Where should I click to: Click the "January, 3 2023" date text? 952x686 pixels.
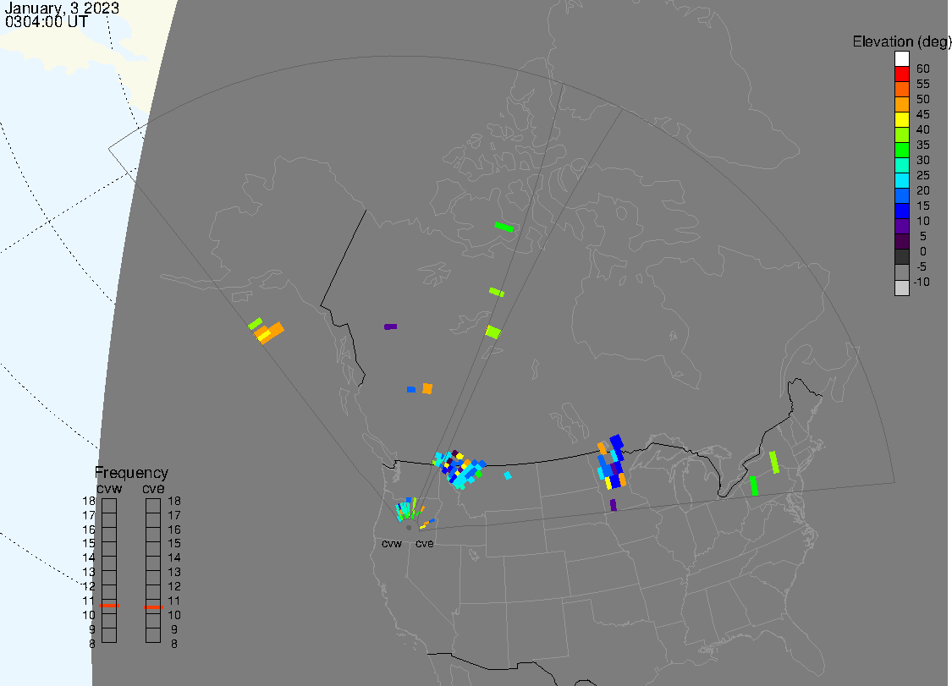click(x=62, y=8)
